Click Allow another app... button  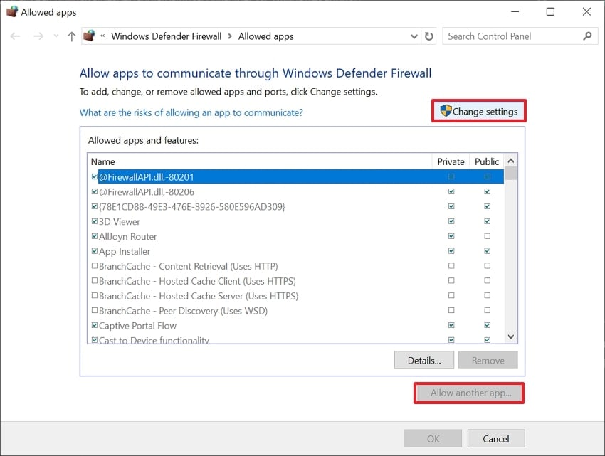[469, 393]
